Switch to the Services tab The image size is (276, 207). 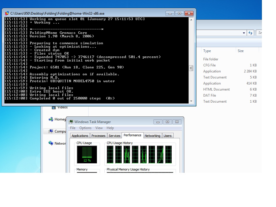click(114, 136)
